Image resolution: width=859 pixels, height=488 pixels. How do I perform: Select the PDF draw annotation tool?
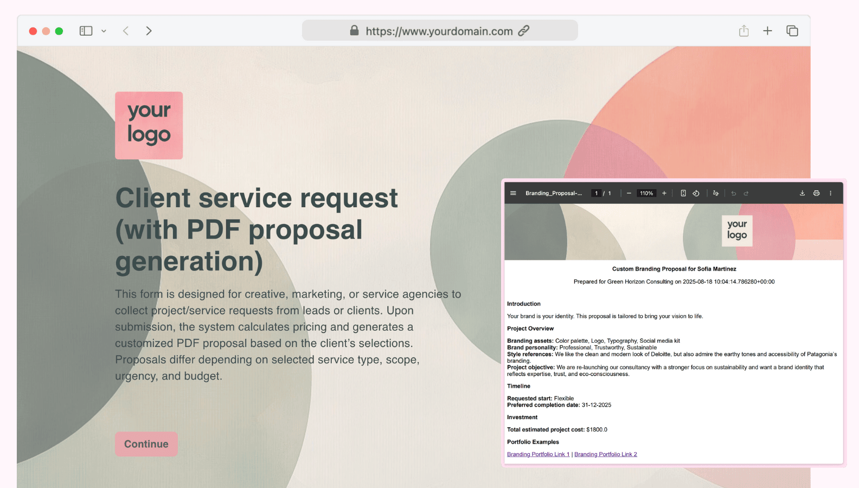(x=716, y=193)
